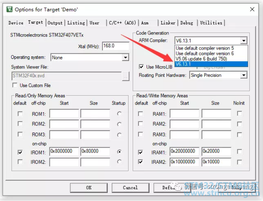Viewport: 263px width, 201px height.
Task: Select the ROM3 Startup radio button
Action: click(119, 135)
